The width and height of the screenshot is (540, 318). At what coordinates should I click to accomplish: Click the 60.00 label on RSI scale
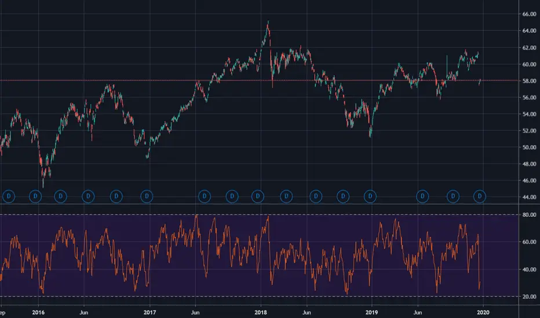click(x=529, y=242)
